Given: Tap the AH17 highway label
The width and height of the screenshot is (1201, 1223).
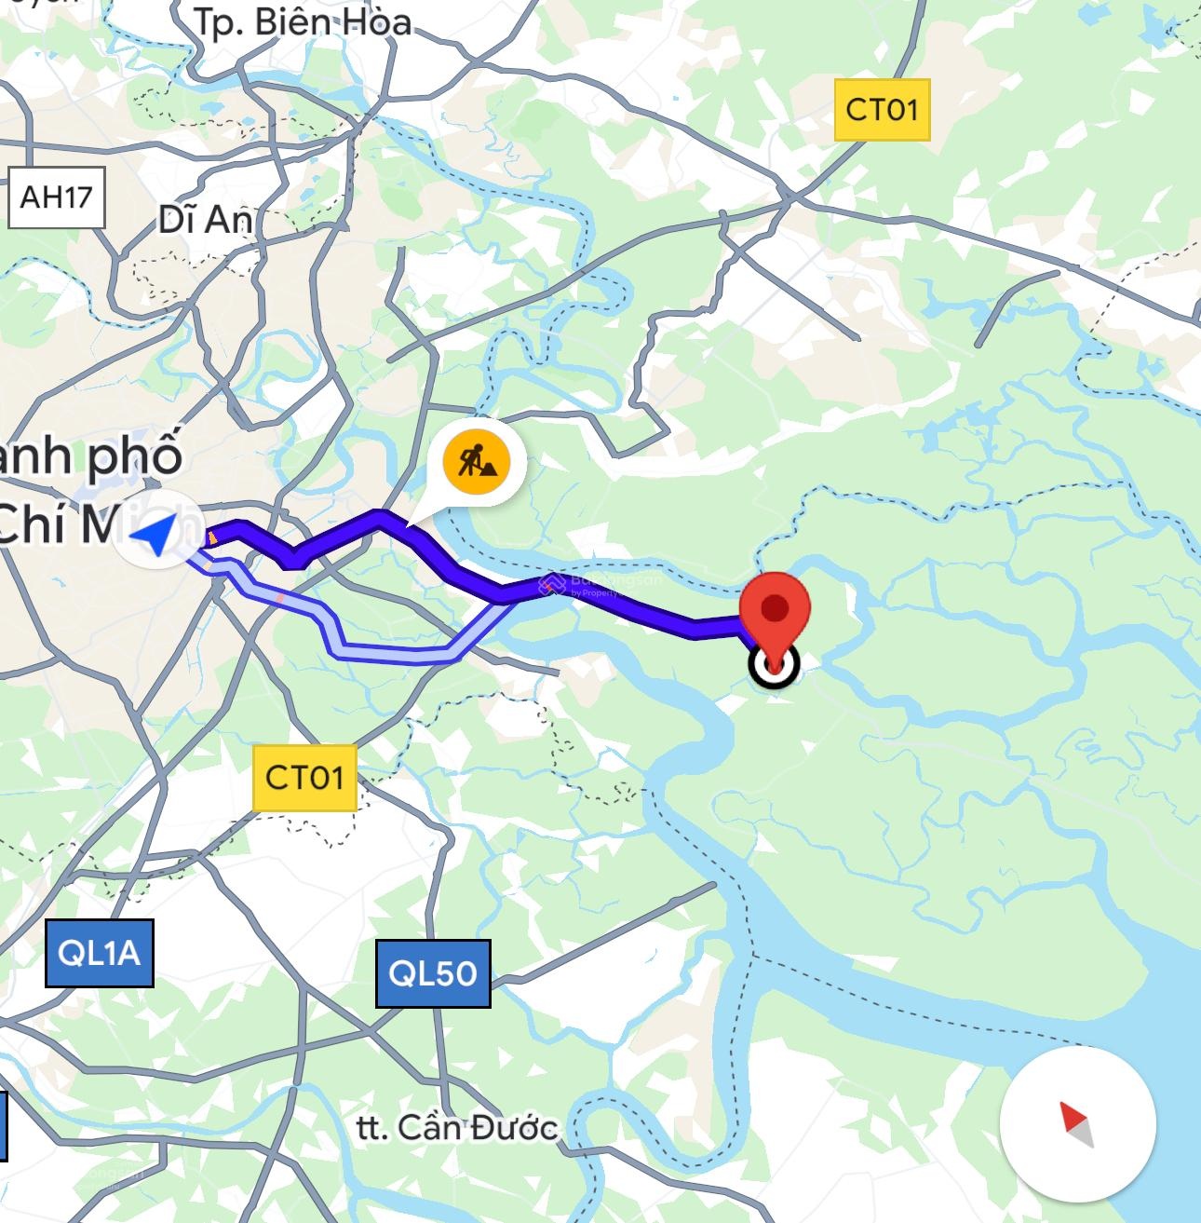Looking at the screenshot, I should pyautogui.click(x=56, y=197).
